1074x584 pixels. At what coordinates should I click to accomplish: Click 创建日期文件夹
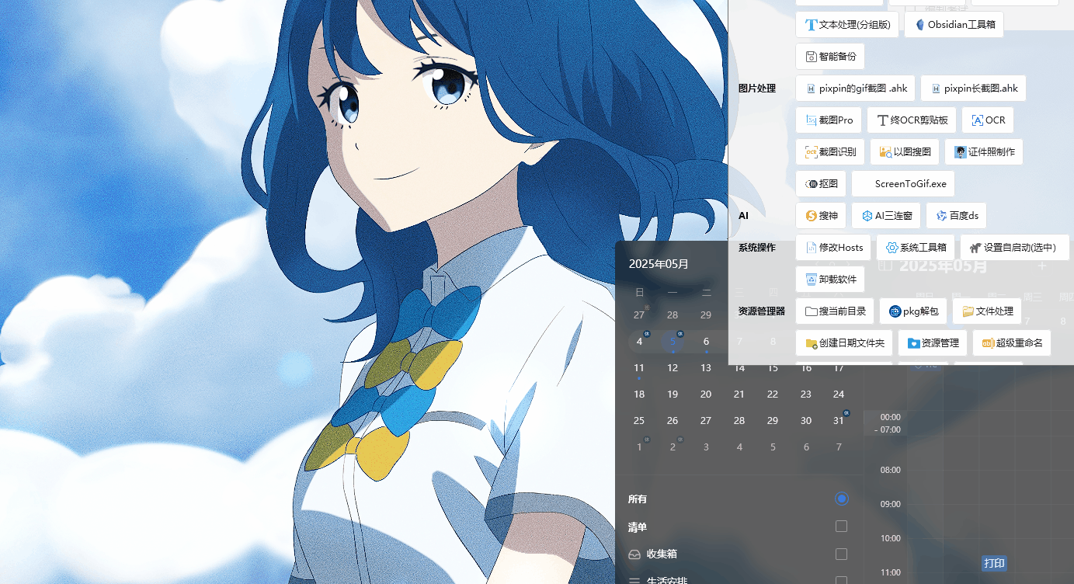pyautogui.click(x=844, y=343)
